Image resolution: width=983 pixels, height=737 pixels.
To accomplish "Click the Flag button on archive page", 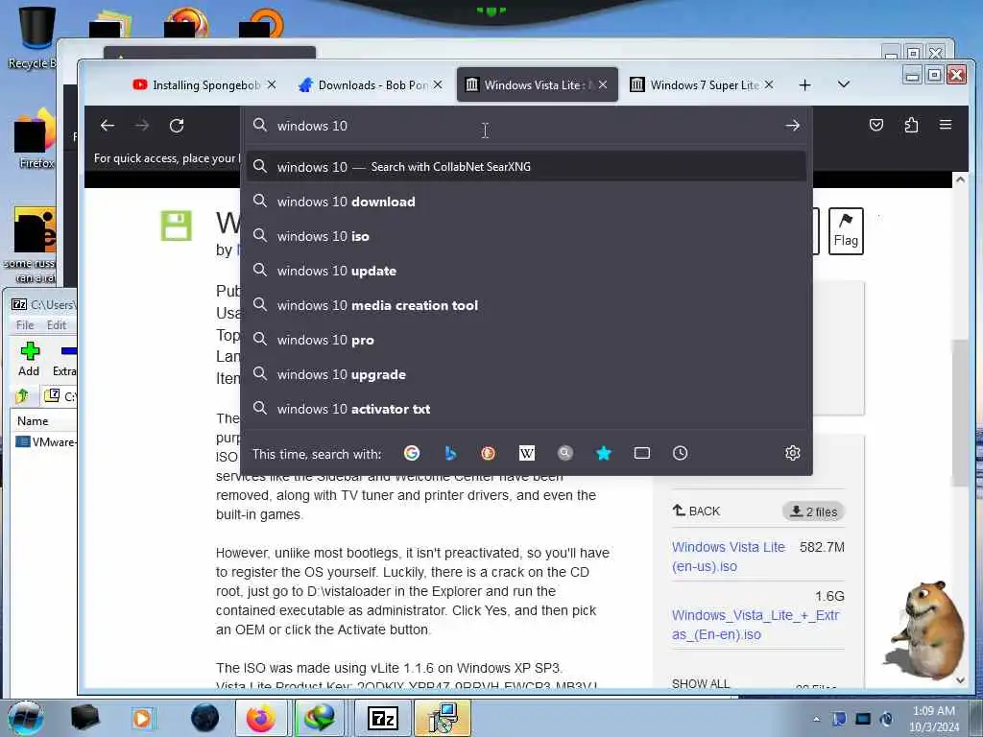I will (846, 230).
